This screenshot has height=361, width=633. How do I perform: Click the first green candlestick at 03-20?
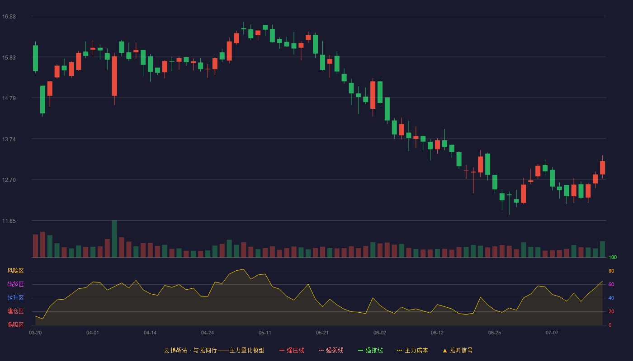tap(35, 58)
